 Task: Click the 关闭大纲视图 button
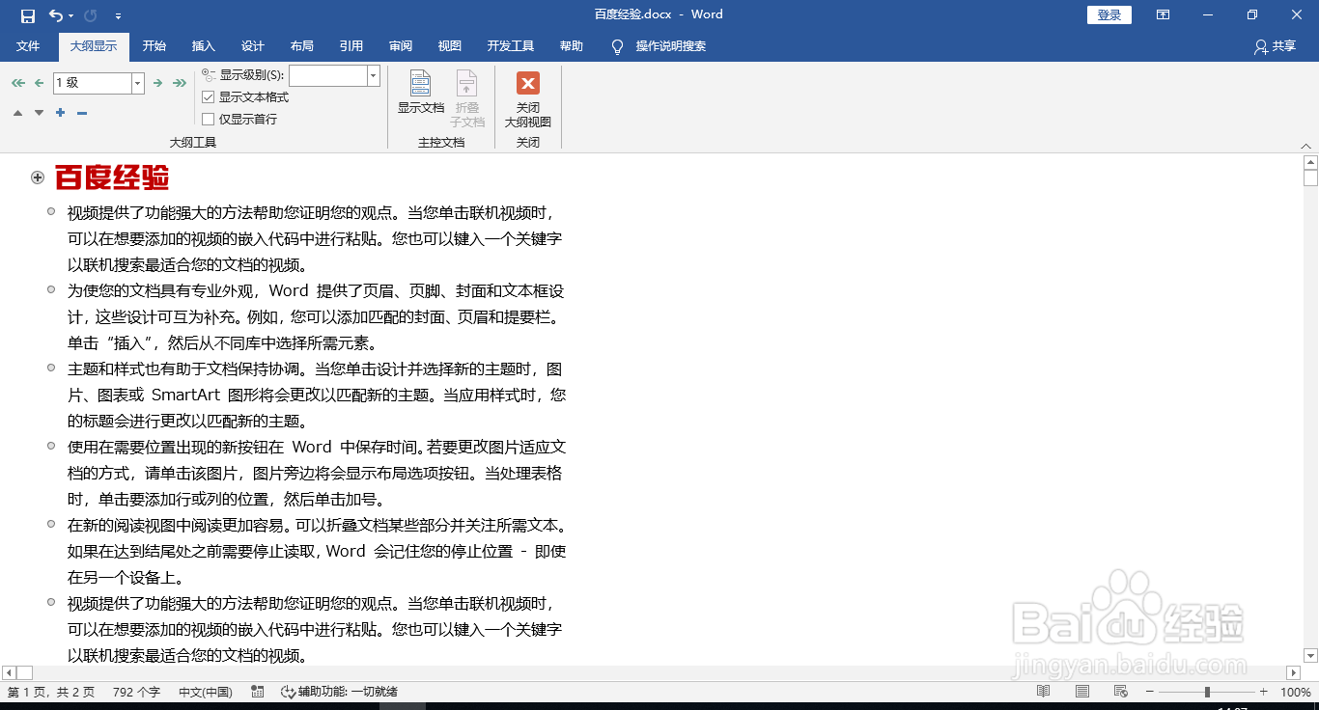coord(528,99)
